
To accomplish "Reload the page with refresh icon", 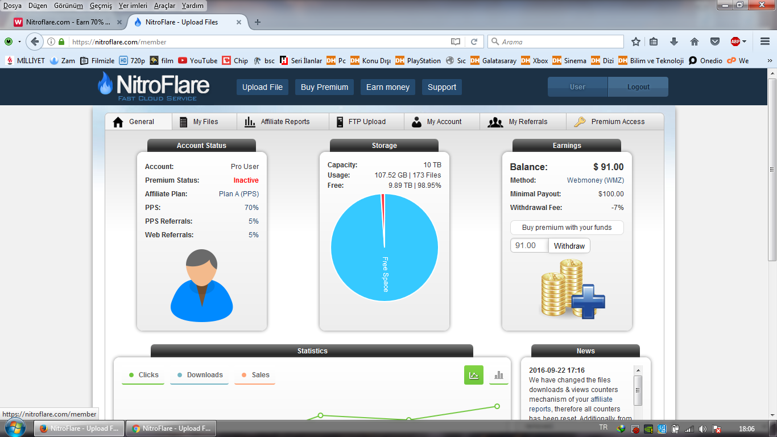I will (474, 42).
